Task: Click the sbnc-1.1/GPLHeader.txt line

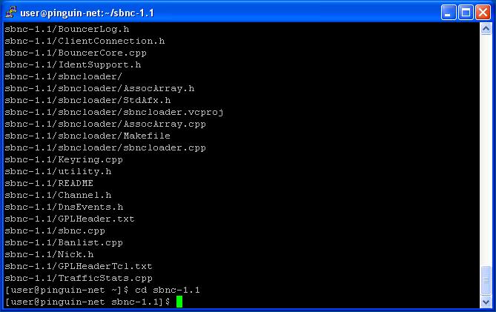Action: (x=70, y=219)
